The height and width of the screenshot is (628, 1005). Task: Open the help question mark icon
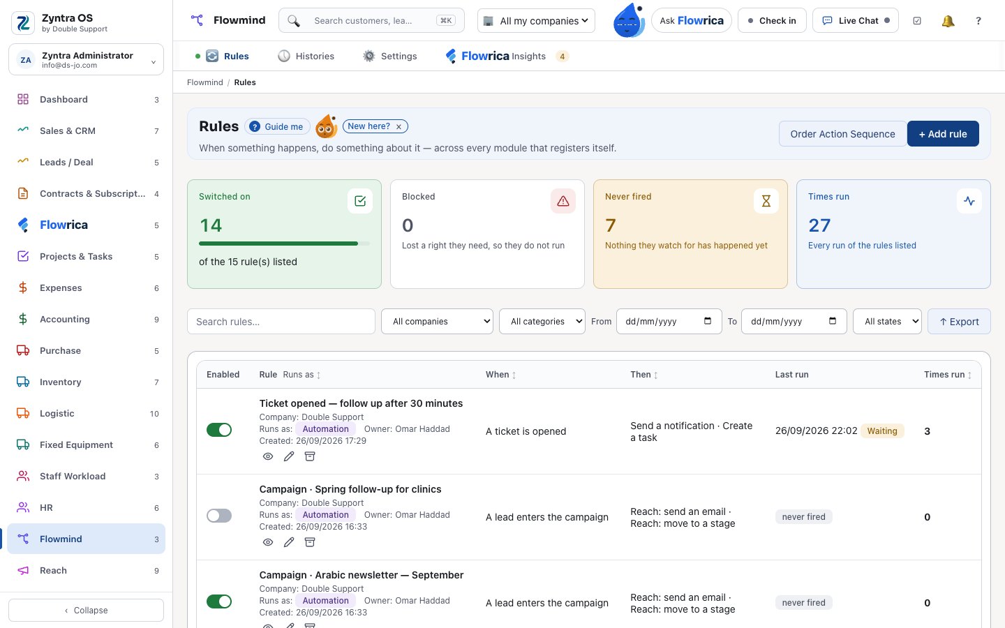(978, 21)
